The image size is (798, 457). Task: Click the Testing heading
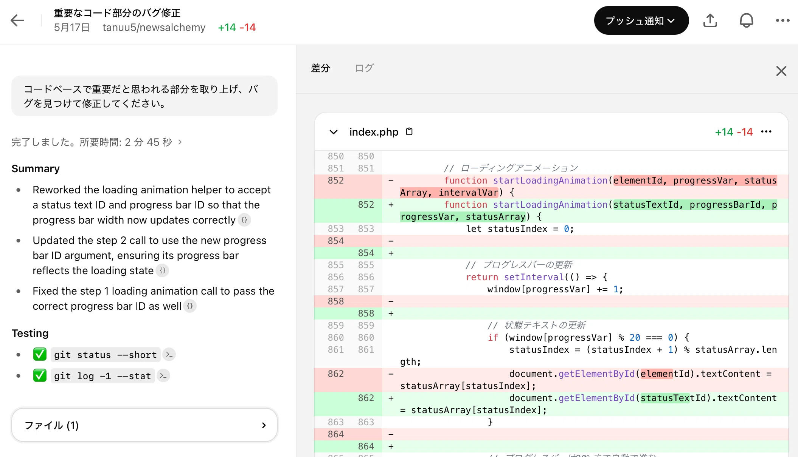[x=30, y=333]
